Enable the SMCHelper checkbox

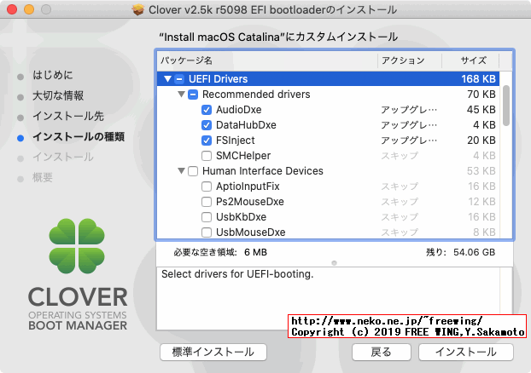point(207,156)
